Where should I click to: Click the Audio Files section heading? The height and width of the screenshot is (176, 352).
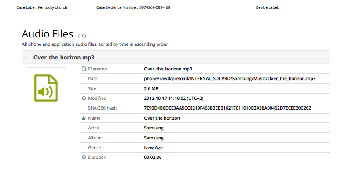tap(47, 34)
